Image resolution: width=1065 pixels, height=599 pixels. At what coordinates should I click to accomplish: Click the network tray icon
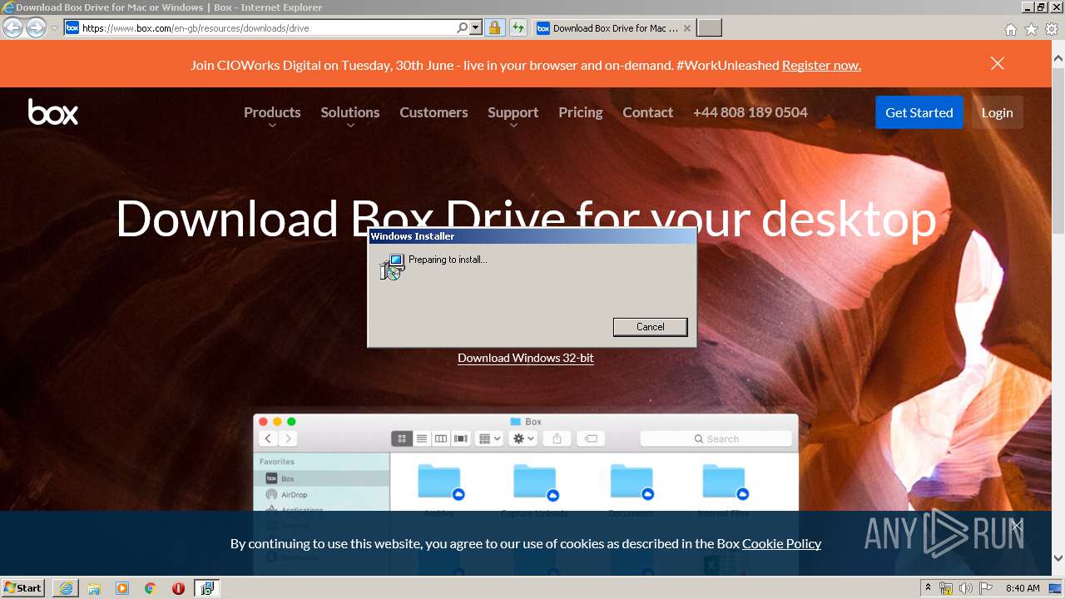coord(946,588)
